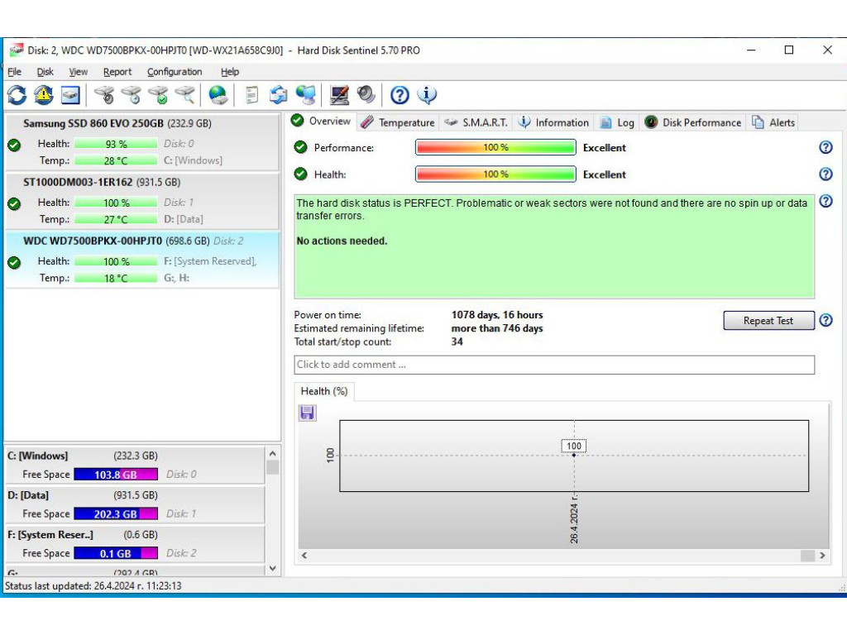Click the disk with magnifier toolbar icon
The image size is (847, 635).
point(185,95)
